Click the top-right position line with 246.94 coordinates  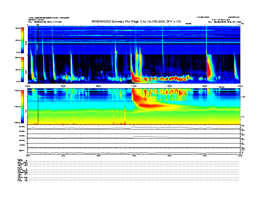click(x=225, y=22)
